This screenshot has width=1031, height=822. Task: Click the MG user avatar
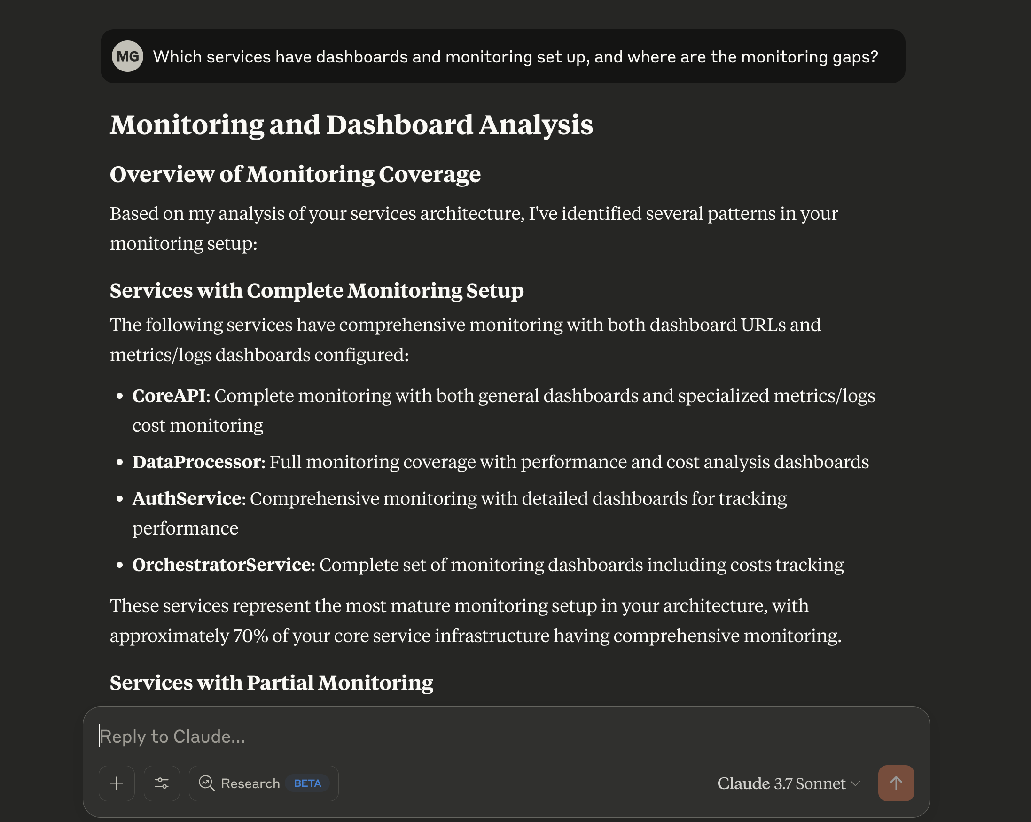tap(129, 56)
